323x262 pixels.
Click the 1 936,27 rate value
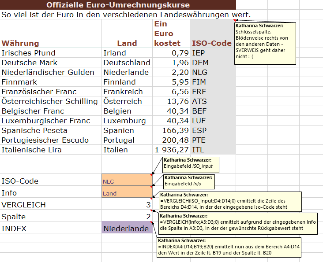pos(171,150)
